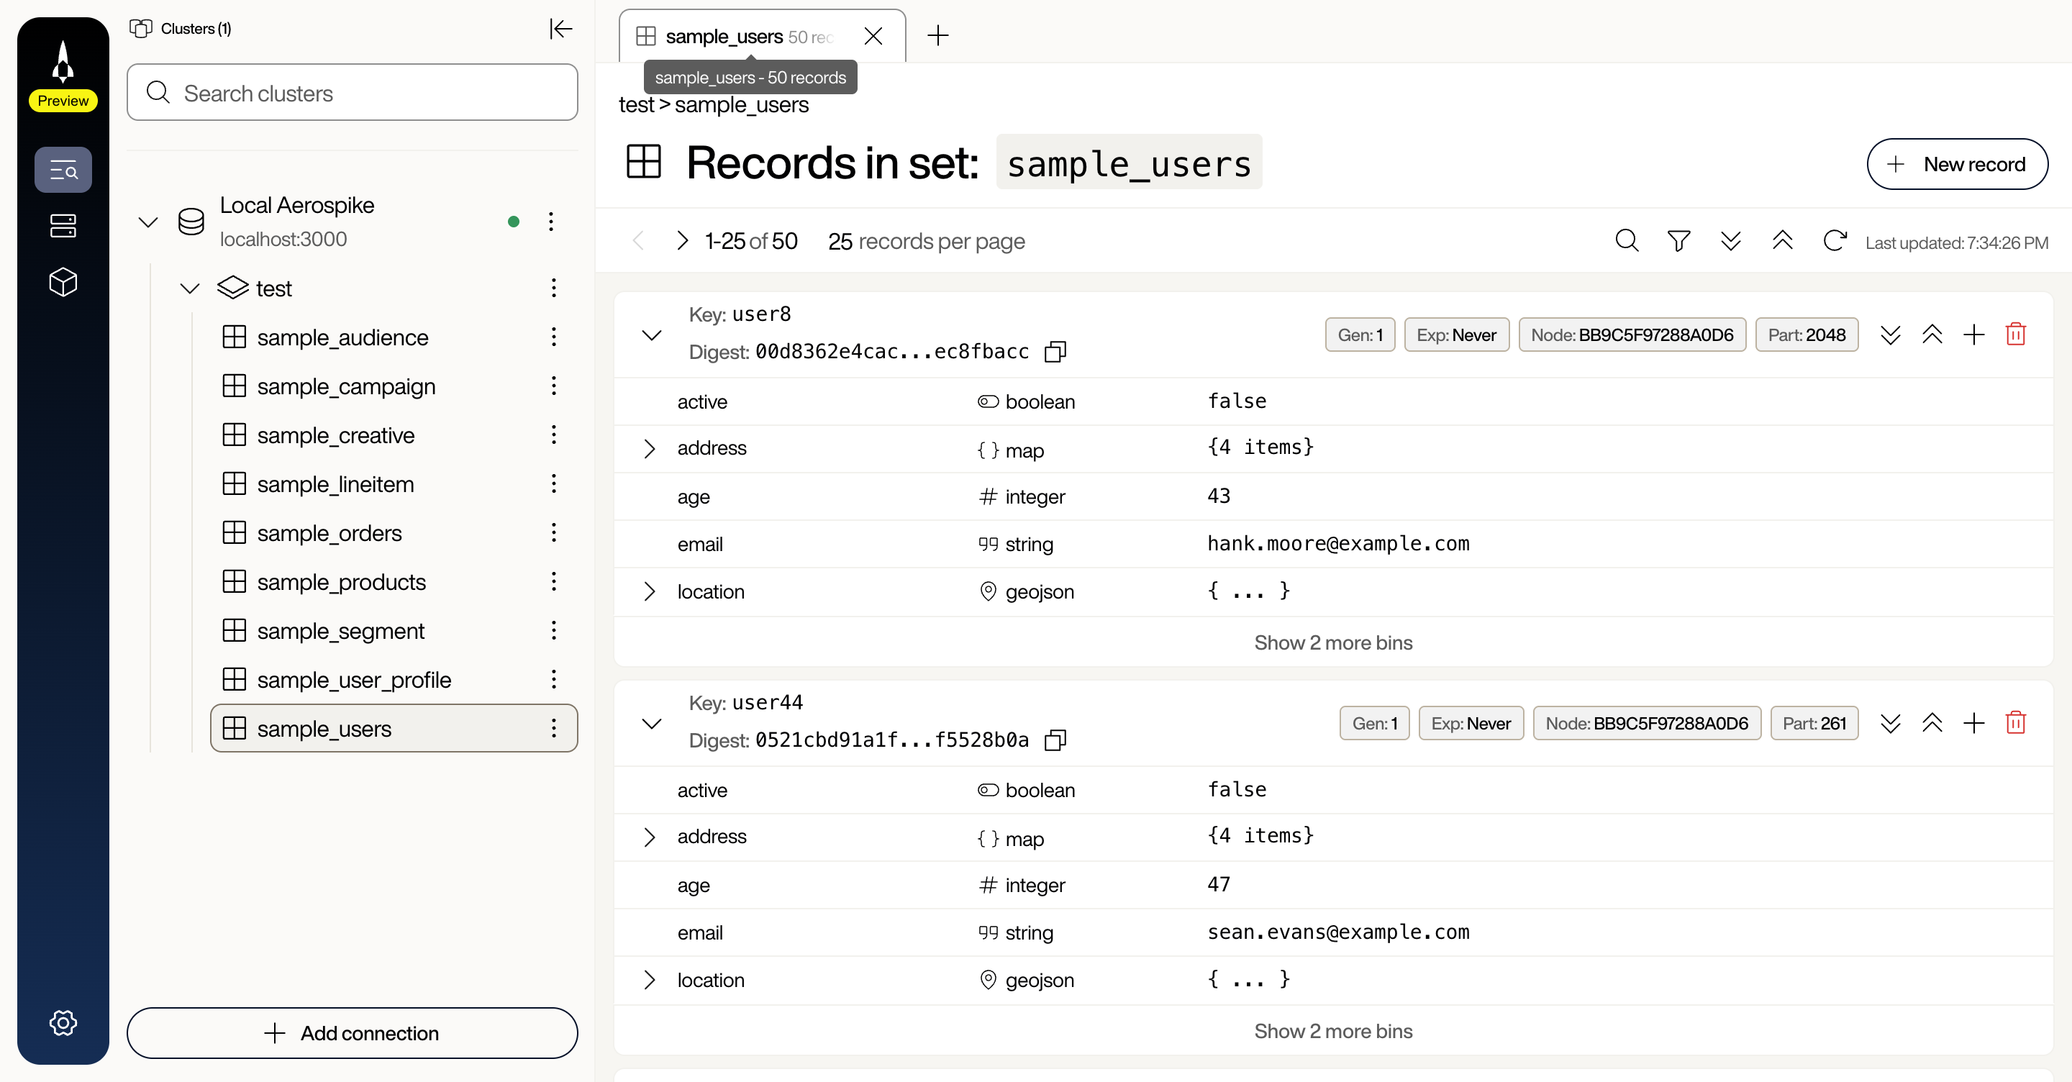Show 2 more bins for user8

[x=1333, y=642]
